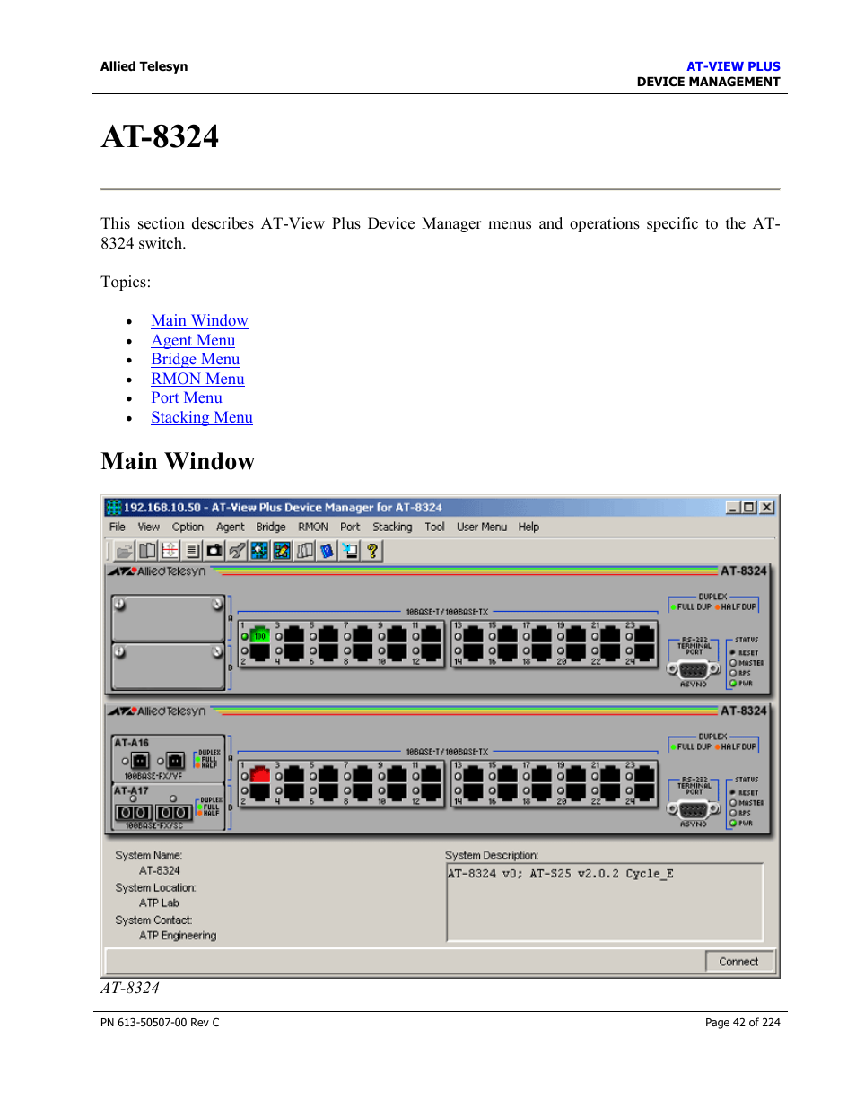The image size is (856, 1108).
Task: Click the Device Manager window title bar icon
Action: [x=114, y=507]
